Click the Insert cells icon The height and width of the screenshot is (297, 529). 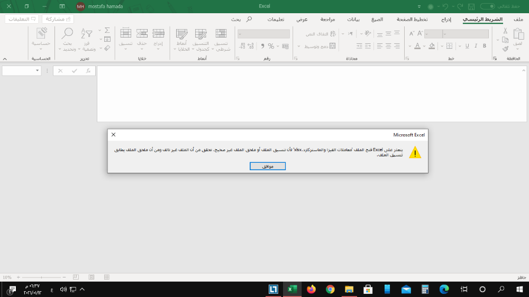tap(158, 33)
